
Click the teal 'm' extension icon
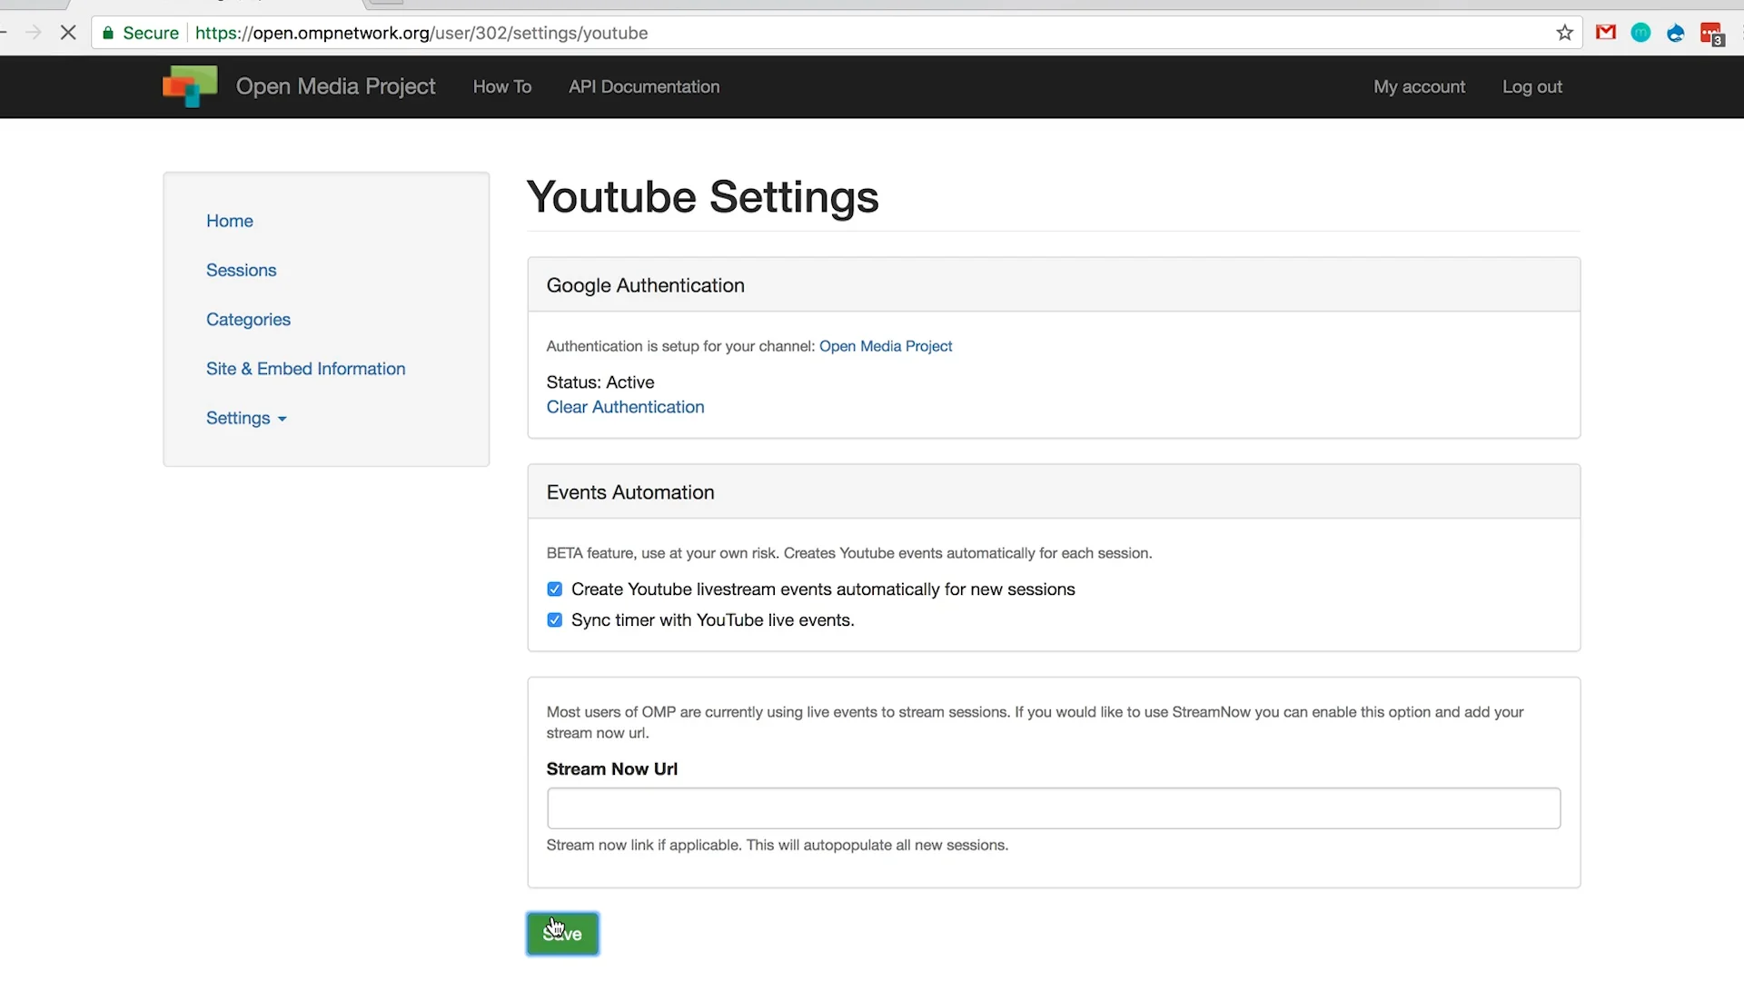coord(1640,33)
